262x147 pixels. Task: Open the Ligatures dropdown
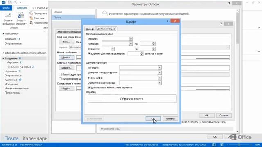[160, 68]
